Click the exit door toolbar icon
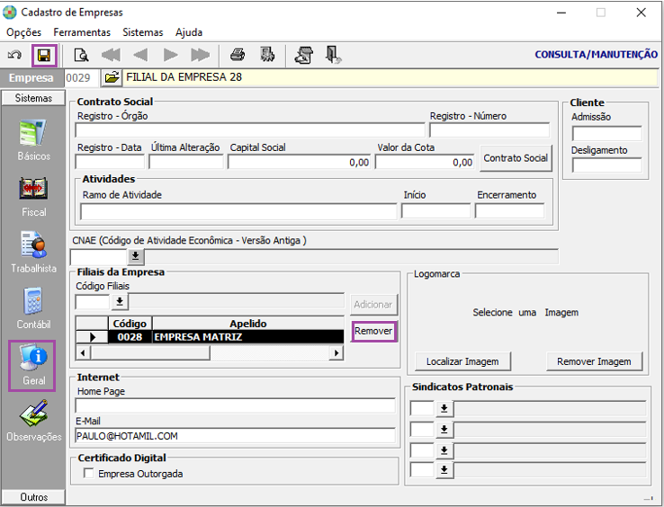Screen dimensions: 664x507 click(333, 55)
